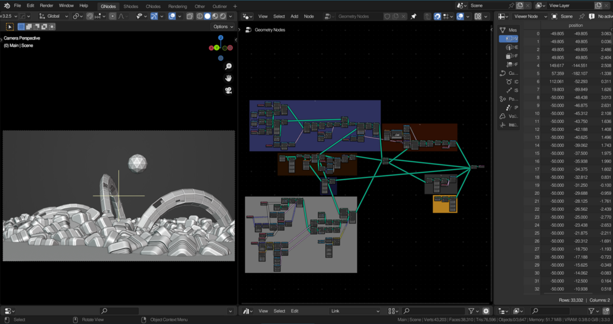Expand the Options dropdown in viewport
Viewport: 613px width, 324px height.
(223, 27)
